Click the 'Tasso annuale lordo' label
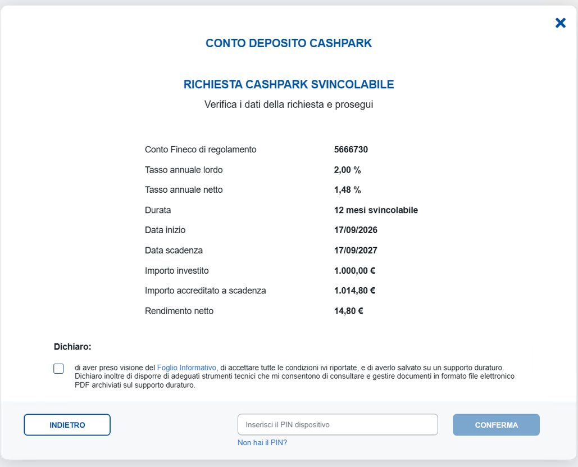The height and width of the screenshot is (467, 578). click(184, 170)
